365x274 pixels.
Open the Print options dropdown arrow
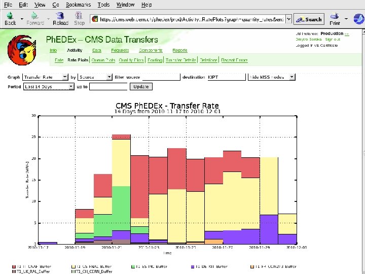pos(346,19)
